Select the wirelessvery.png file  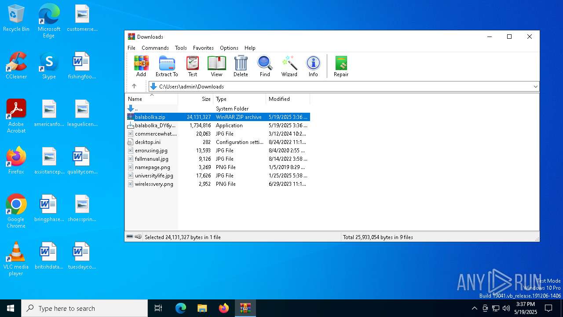pyautogui.click(x=218, y=184)
